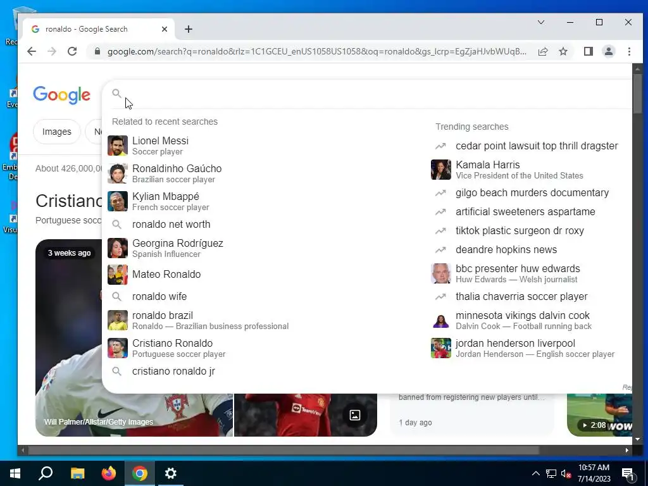Share this page via the address bar icon
This screenshot has width=648, height=486.
(542, 51)
